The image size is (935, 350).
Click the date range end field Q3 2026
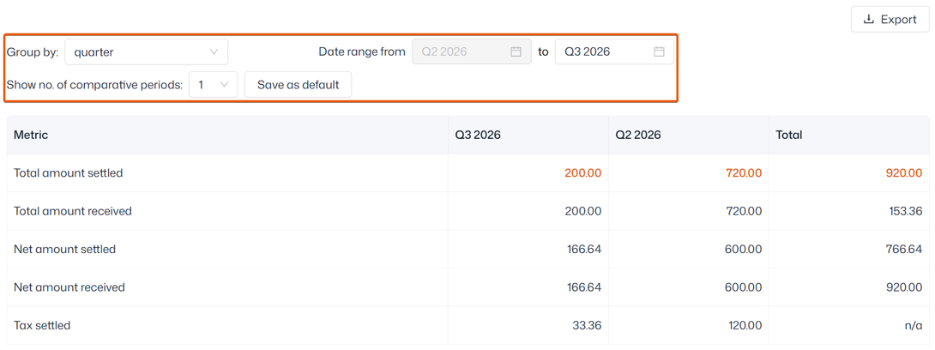pyautogui.click(x=614, y=51)
